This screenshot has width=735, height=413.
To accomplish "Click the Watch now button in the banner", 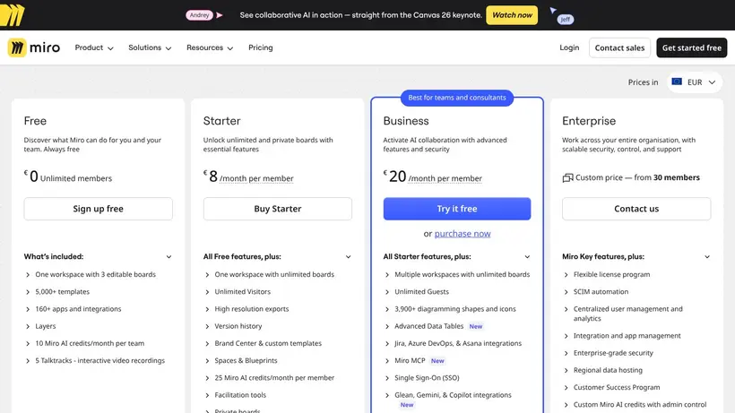I will (x=512, y=15).
